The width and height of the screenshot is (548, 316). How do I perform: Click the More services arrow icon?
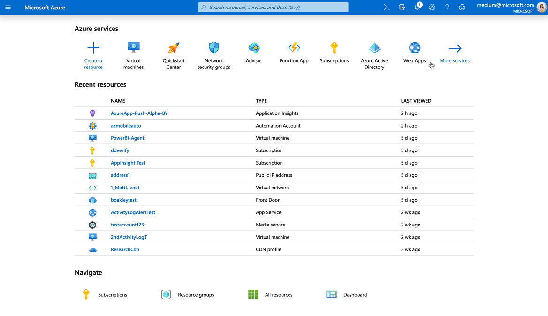point(455,48)
